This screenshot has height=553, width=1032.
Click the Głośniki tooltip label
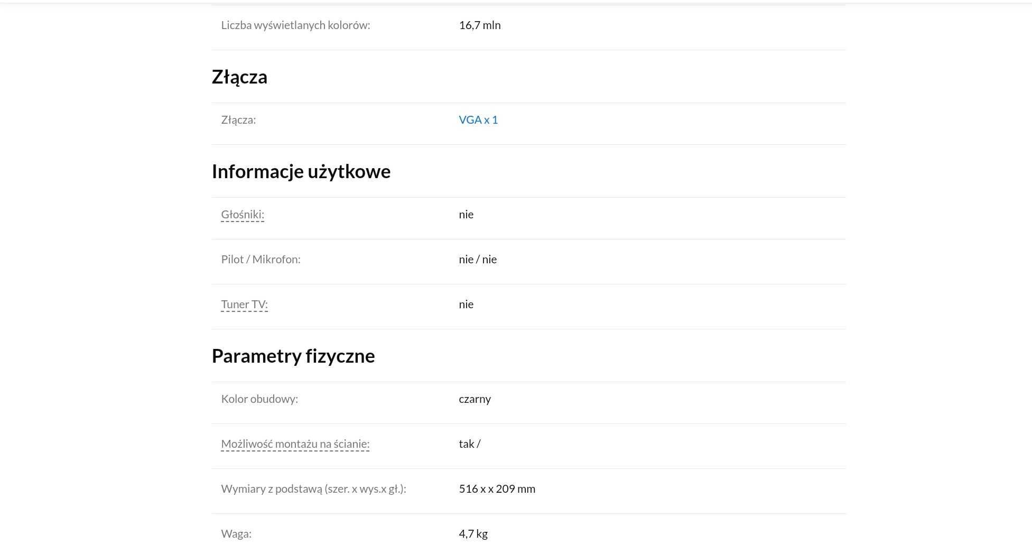pyautogui.click(x=243, y=215)
